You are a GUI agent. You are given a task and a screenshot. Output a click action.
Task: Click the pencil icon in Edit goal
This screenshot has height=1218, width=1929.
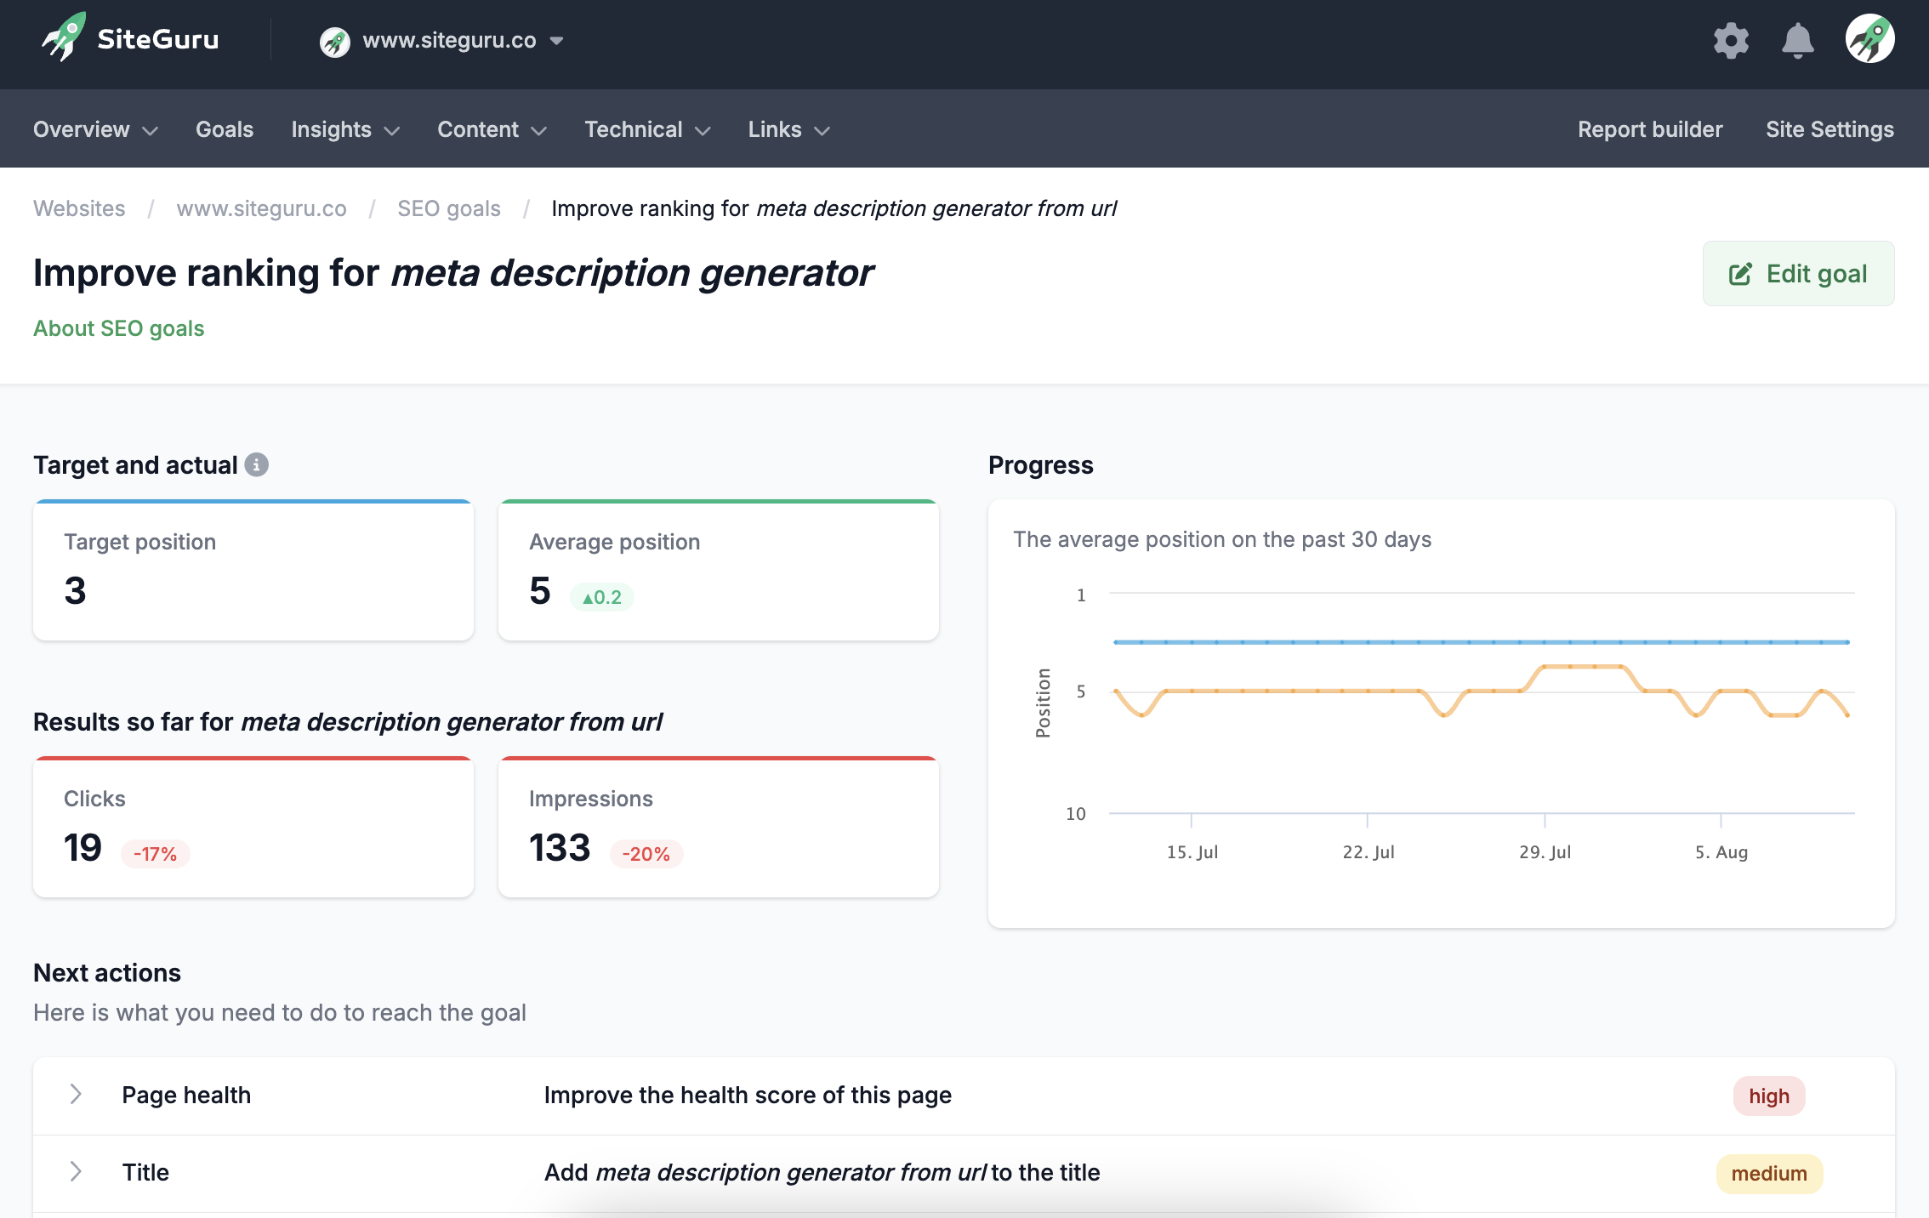(1740, 274)
